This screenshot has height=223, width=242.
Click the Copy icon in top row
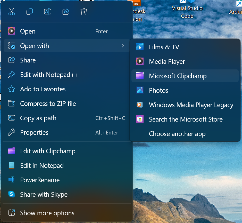point(30,12)
